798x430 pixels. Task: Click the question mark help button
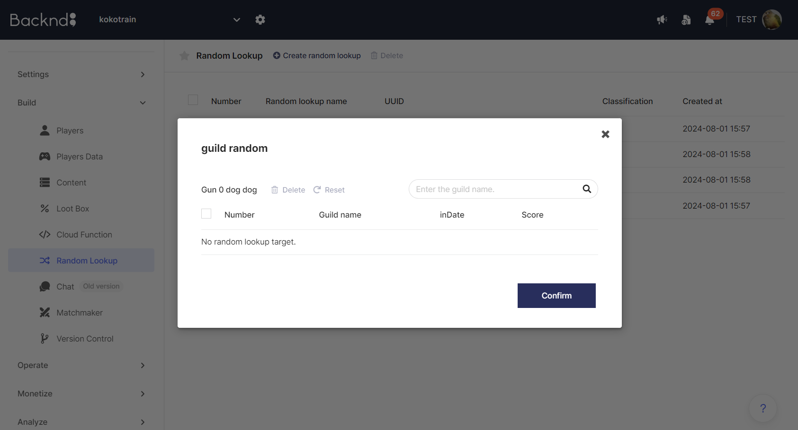pyautogui.click(x=762, y=408)
